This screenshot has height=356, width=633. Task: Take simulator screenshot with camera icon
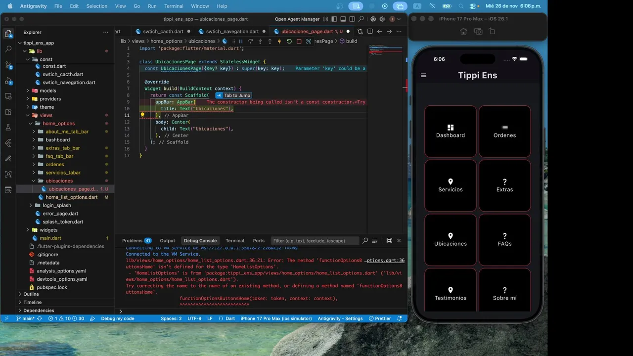(x=478, y=31)
